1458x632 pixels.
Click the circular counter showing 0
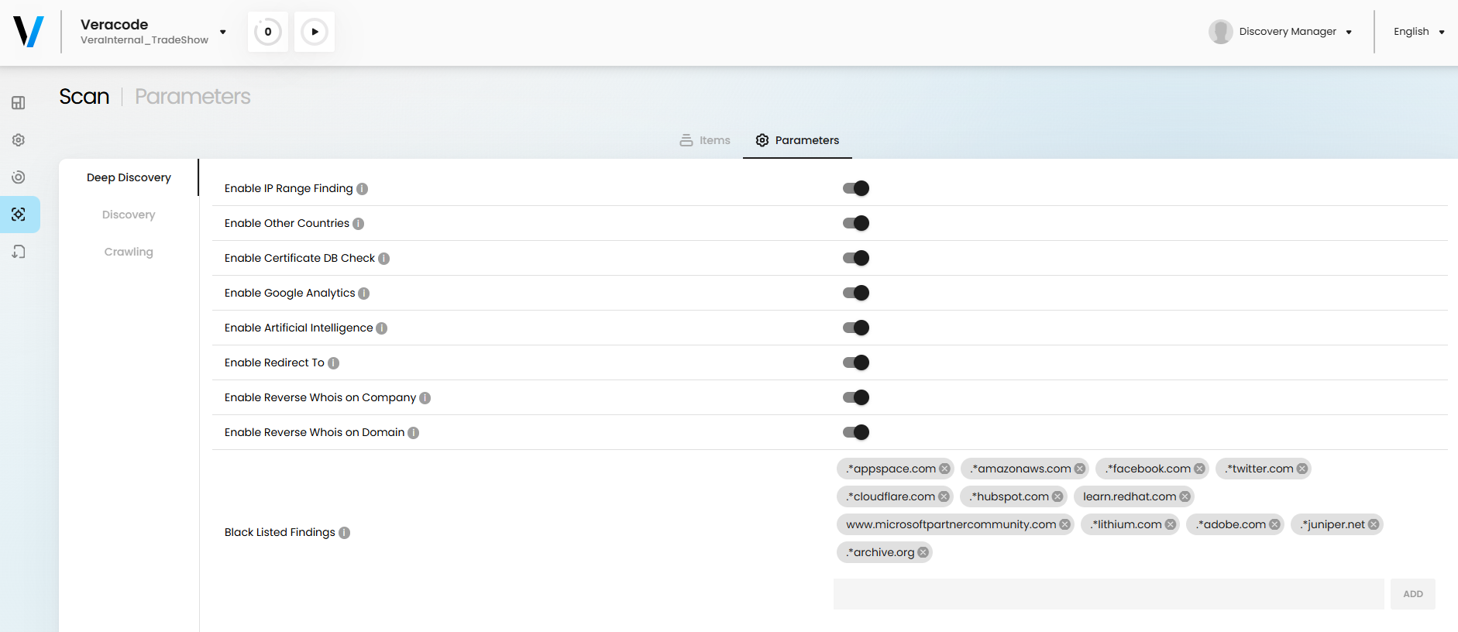point(268,32)
